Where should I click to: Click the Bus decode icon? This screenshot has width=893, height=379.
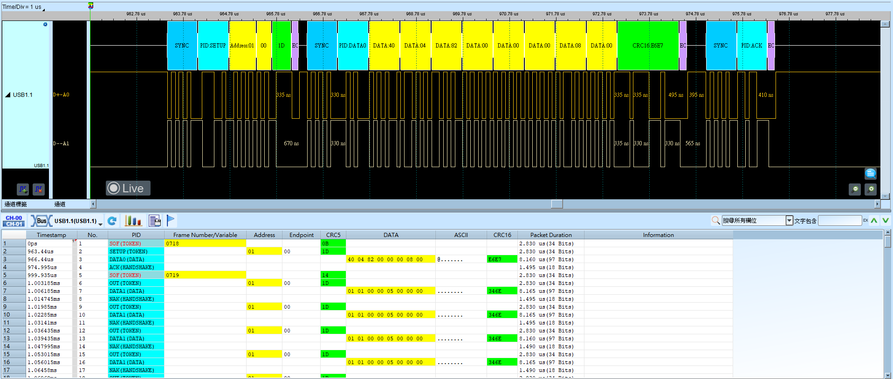coord(41,221)
